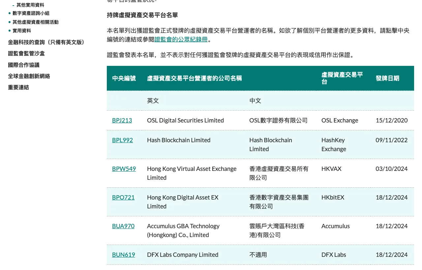
Task: Click the OSL數字證券有限公司 cell
Action: click(x=278, y=120)
